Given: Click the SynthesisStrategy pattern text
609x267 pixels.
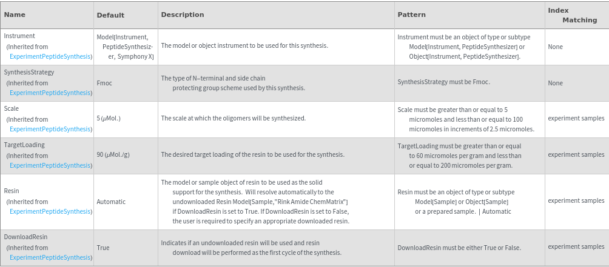Looking at the screenshot, I should click(x=443, y=82).
